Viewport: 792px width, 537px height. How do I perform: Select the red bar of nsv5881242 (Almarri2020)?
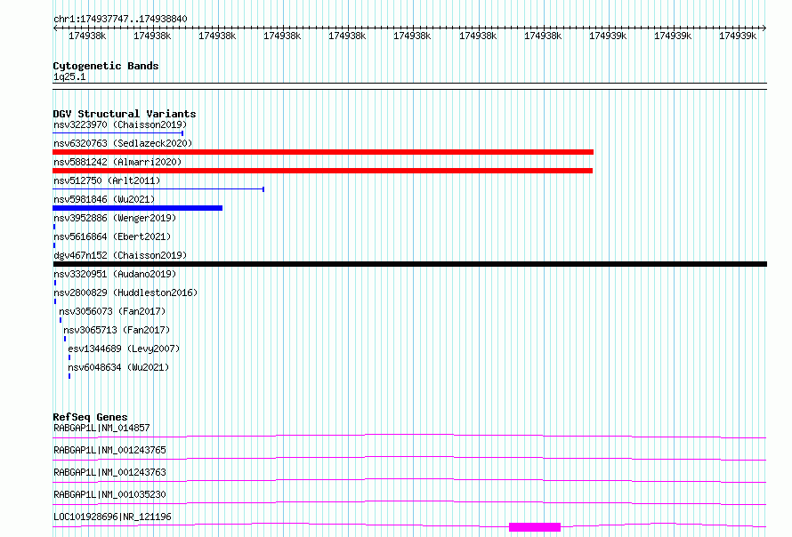tap(323, 171)
